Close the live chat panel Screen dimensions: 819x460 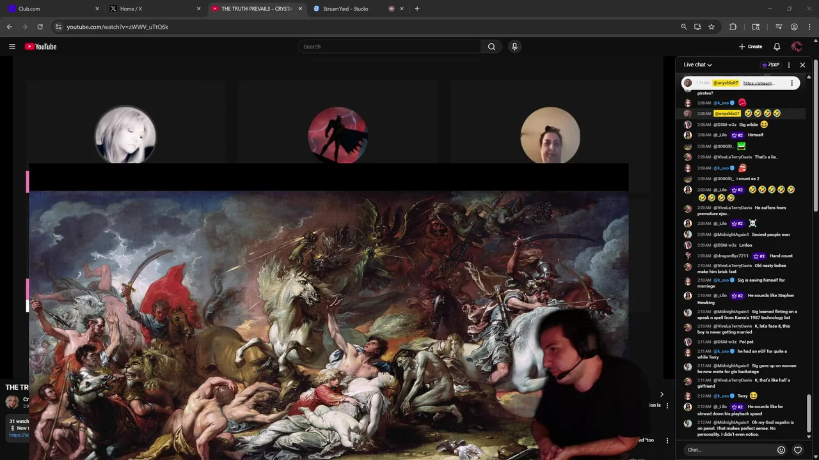[802, 65]
